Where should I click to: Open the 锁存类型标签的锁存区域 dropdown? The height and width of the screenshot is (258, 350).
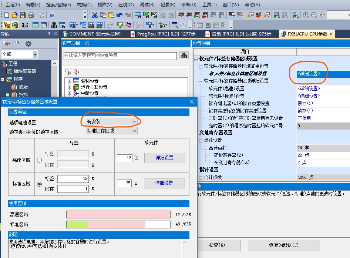111,131
